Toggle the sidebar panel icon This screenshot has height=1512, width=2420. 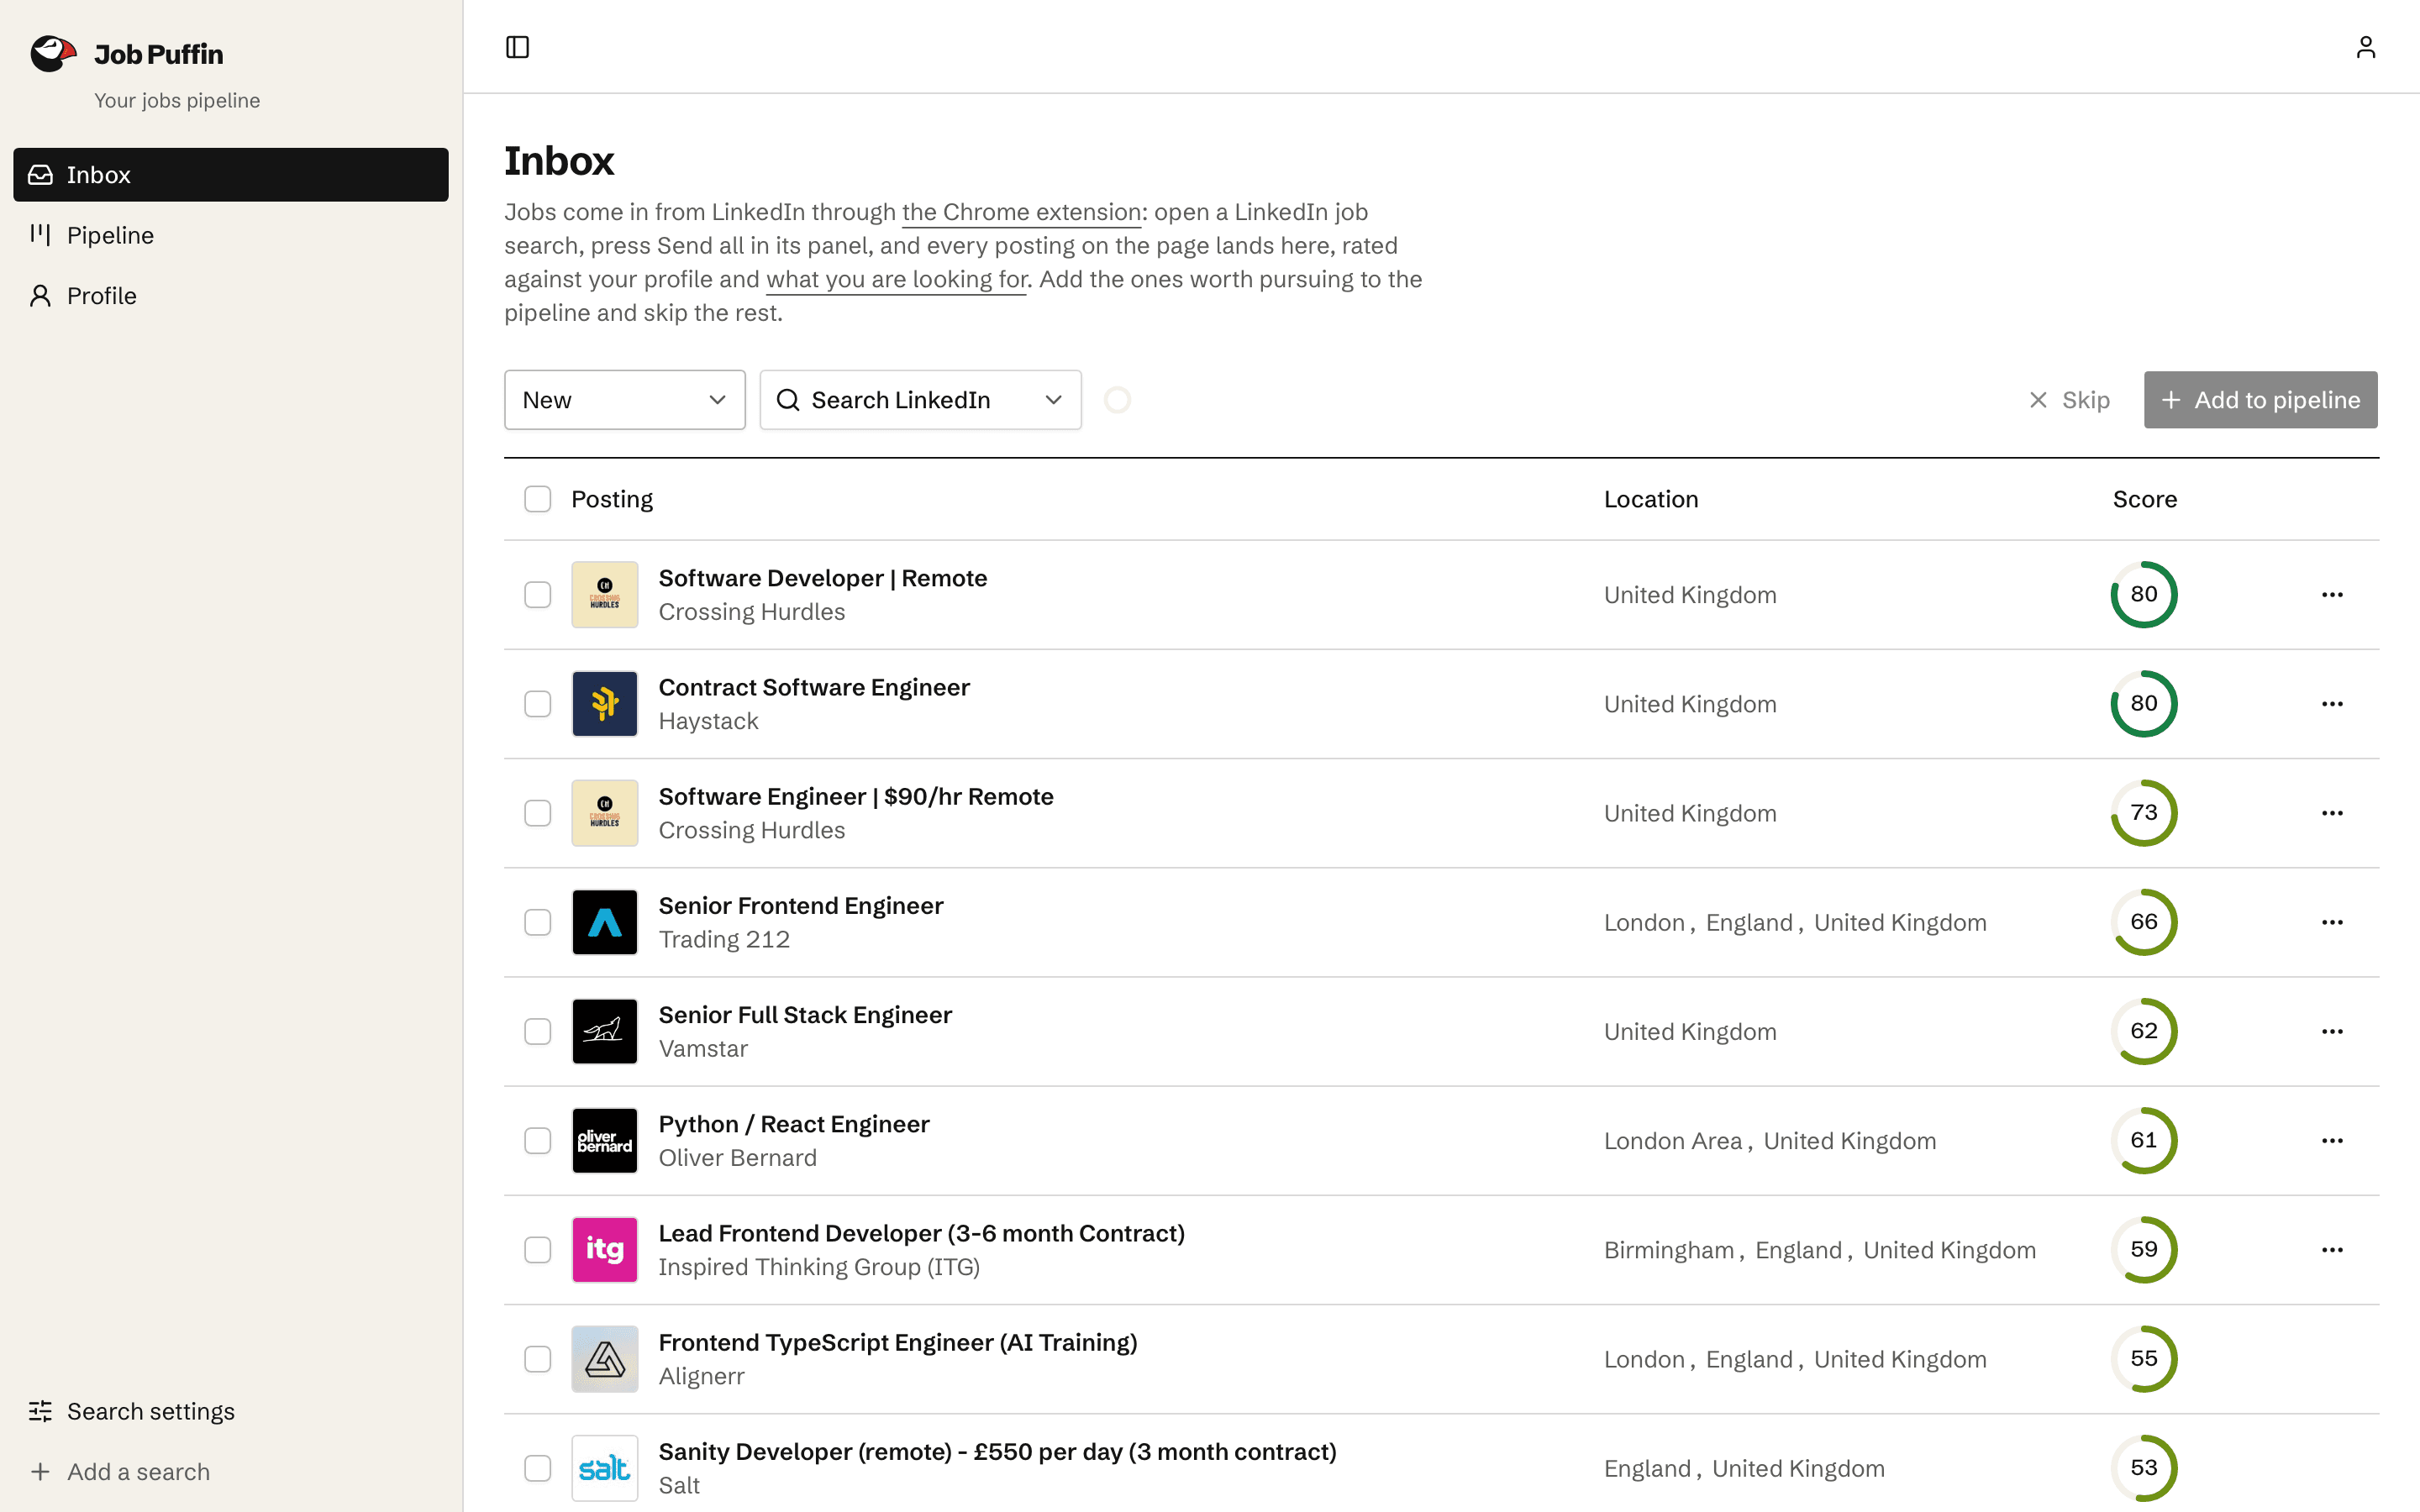tap(517, 47)
